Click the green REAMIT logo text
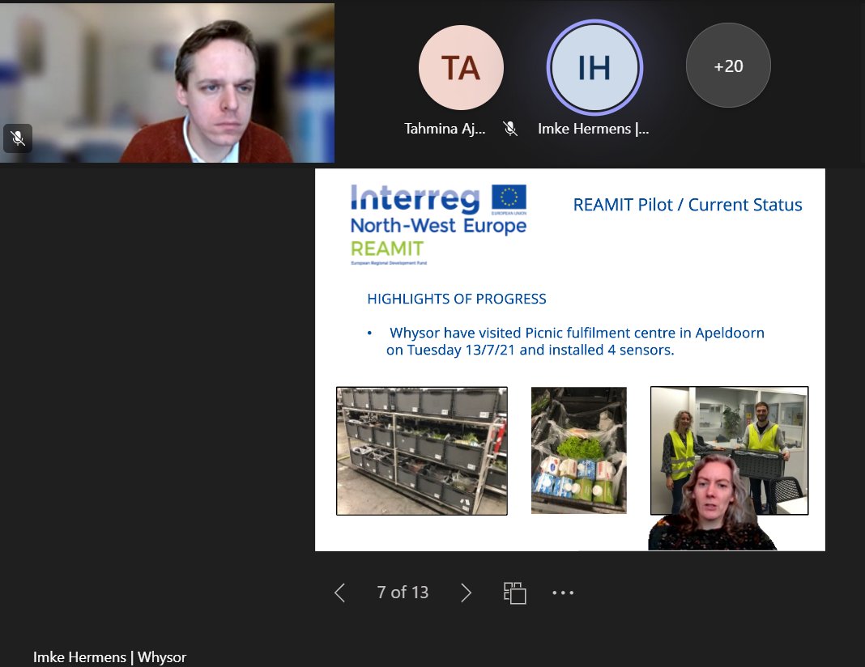This screenshot has width=865, height=667. 387,249
